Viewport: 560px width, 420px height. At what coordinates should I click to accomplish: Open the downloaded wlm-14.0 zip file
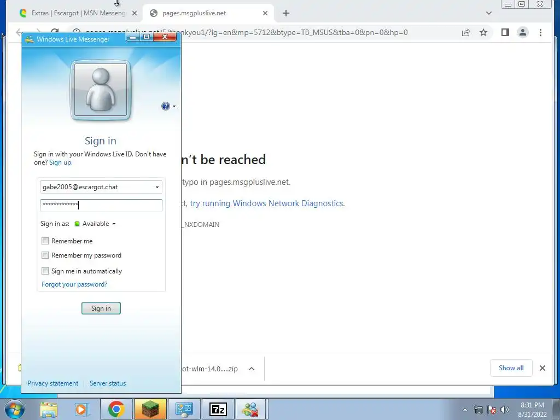(x=209, y=369)
